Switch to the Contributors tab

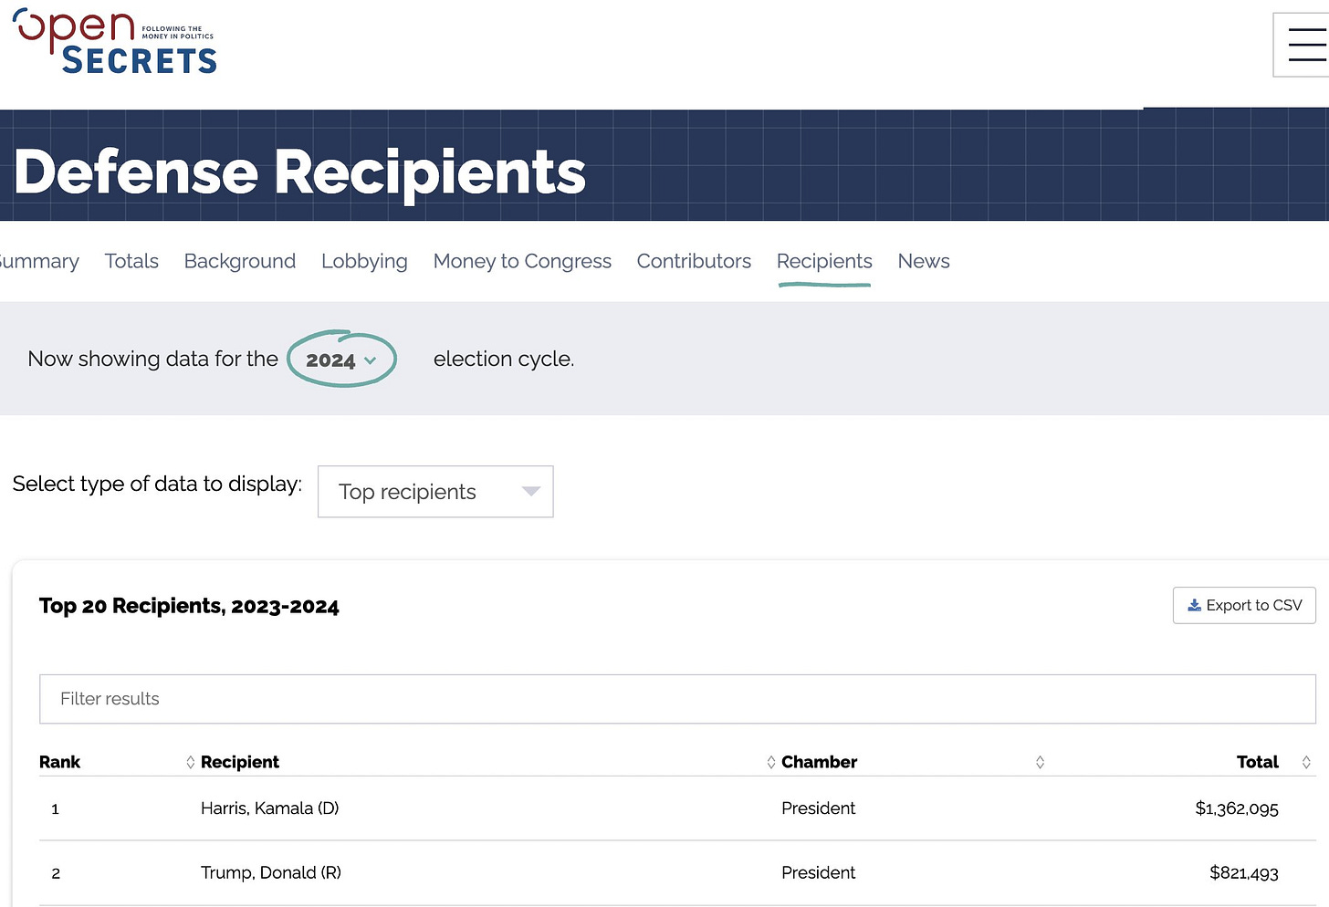coord(694,261)
